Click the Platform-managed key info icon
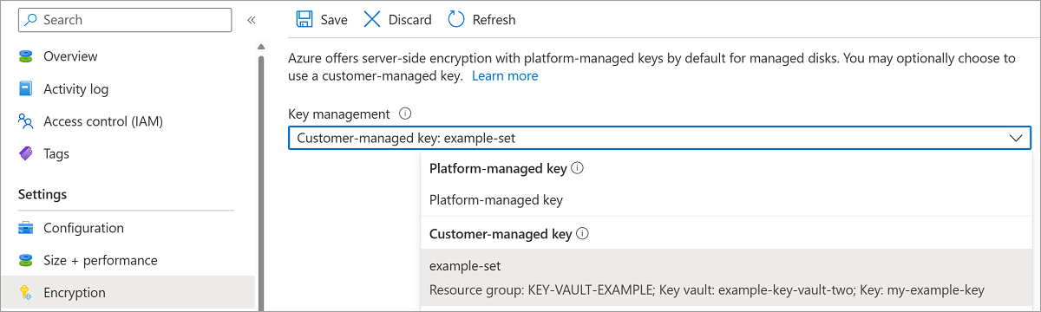 [577, 168]
